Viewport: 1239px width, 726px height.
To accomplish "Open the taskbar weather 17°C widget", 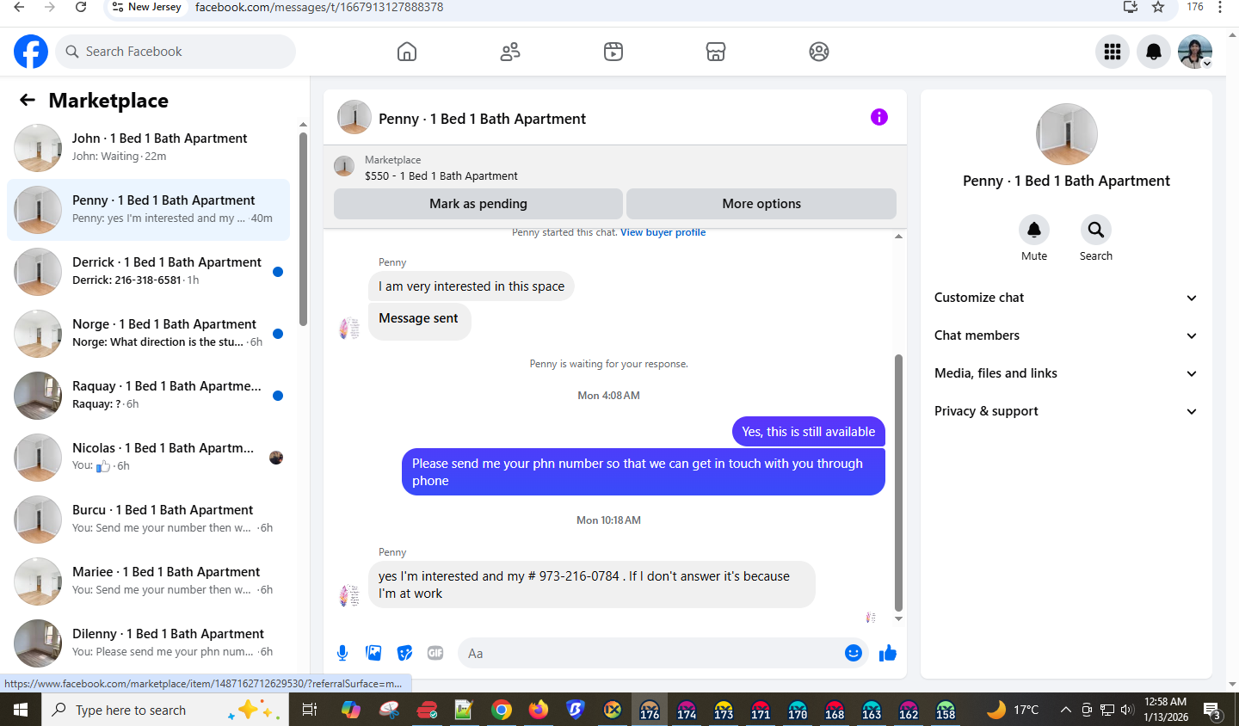I will [x=1014, y=710].
